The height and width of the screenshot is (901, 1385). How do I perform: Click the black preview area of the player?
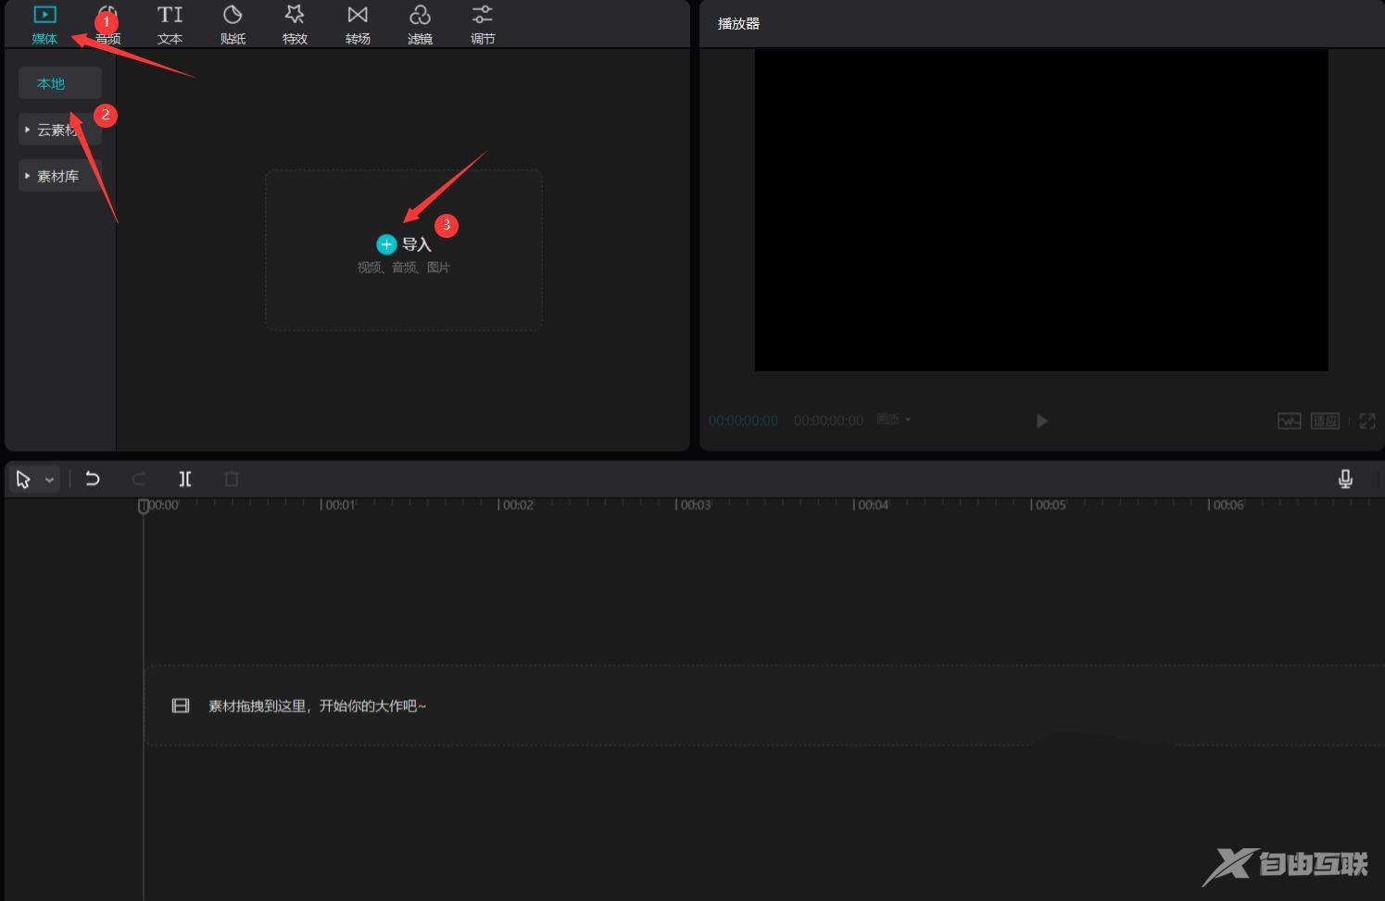coord(1041,210)
